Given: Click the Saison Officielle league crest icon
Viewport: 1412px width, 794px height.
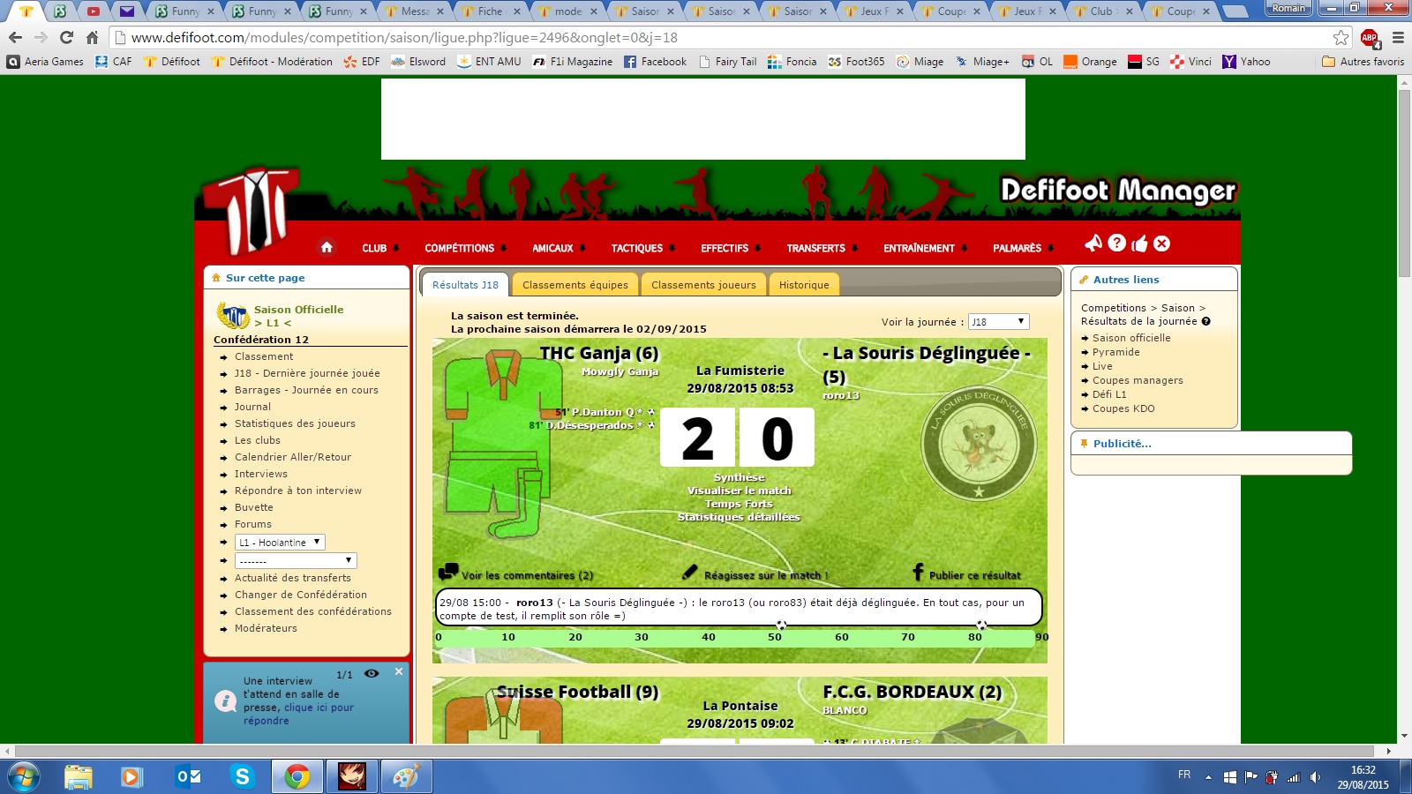Looking at the screenshot, I should coord(233,315).
